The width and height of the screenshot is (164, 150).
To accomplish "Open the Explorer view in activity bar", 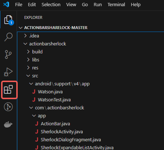I will (x=8, y=20).
